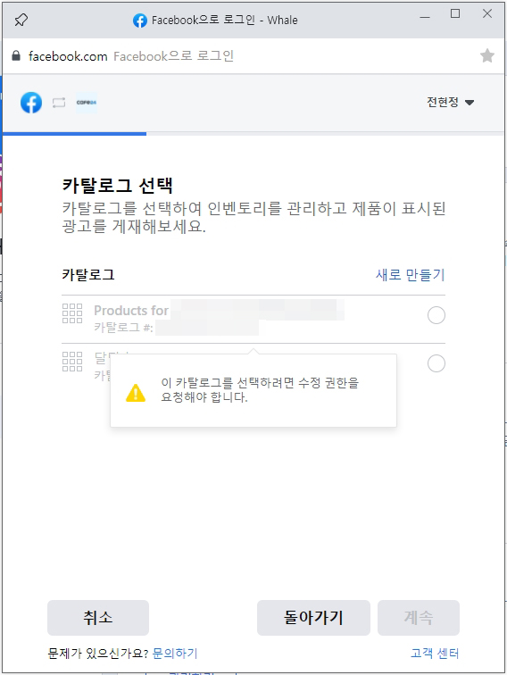Select the second catalog's radio button
The height and width of the screenshot is (675, 507).
coord(436,363)
